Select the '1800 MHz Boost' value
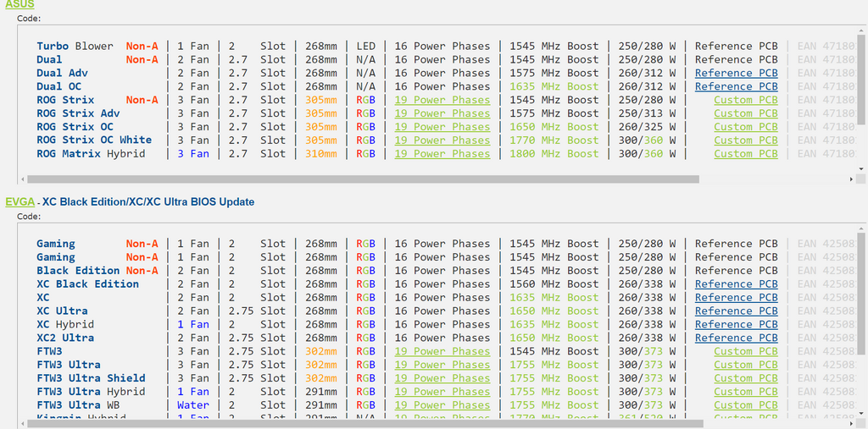This screenshot has height=429, width=868. [x=554, y=154]
